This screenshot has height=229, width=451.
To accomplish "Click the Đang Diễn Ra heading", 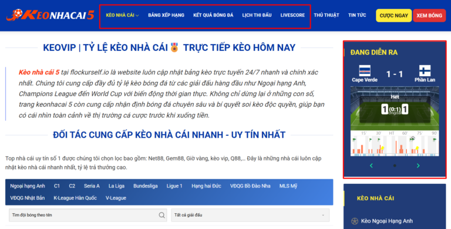I will tap(374, 52).
